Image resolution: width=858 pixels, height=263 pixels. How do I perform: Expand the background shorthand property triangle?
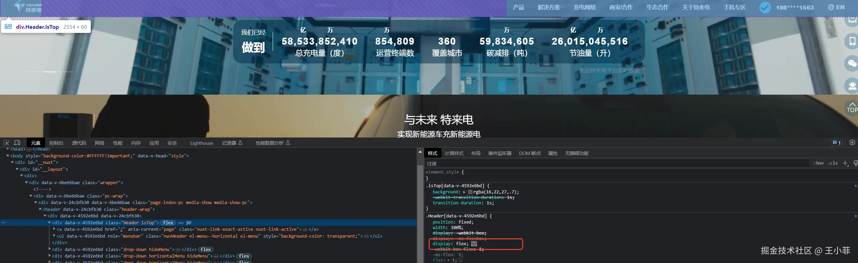[x=464, y=192]
